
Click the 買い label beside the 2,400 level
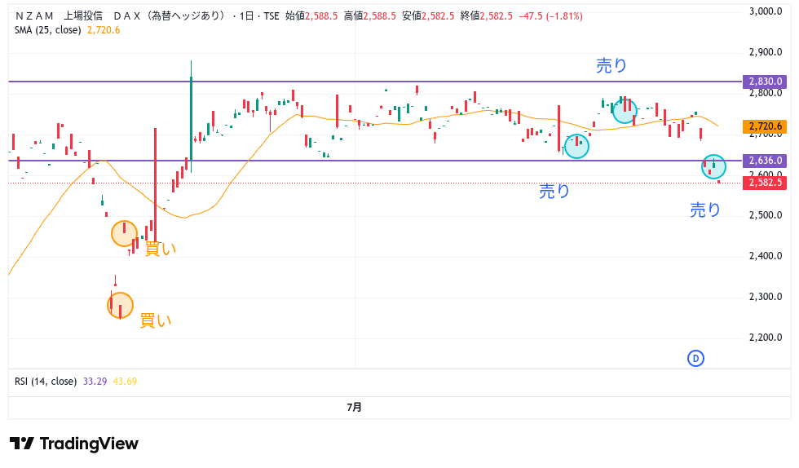point(160,249)
